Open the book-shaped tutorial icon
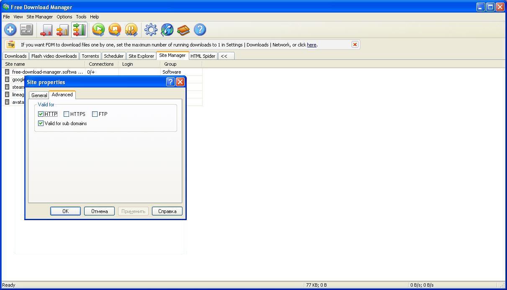507x290 pixels. 183,29
